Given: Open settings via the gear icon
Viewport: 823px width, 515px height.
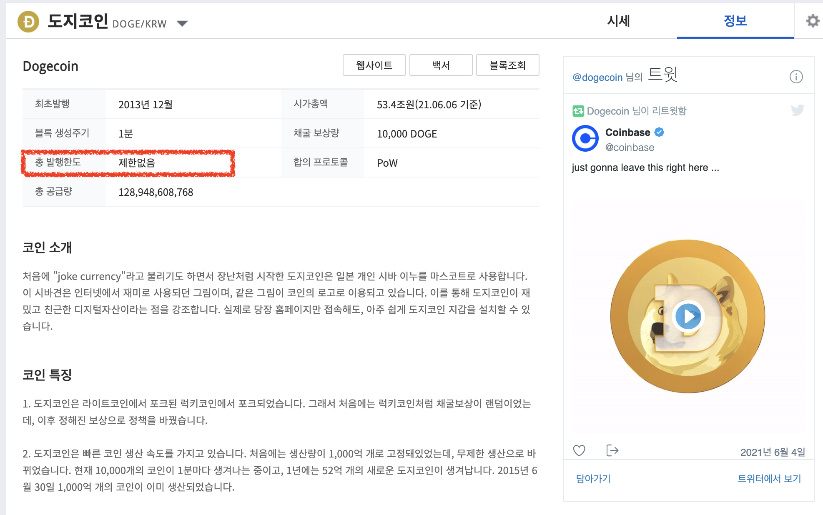Looking at the screenshot, I should (x=812, y=21).
